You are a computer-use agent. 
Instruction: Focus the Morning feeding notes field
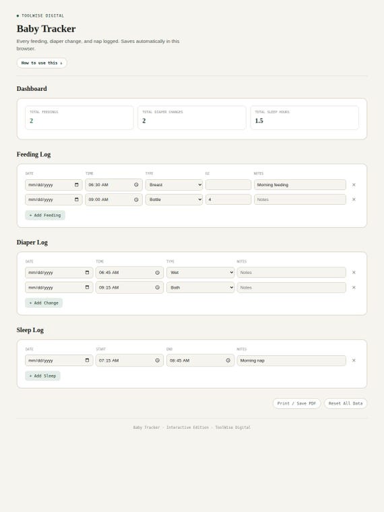pyautogui.click(x=300, y=185)
